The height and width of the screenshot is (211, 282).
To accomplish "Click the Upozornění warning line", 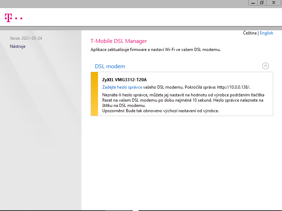I will [x=160, y=111].
